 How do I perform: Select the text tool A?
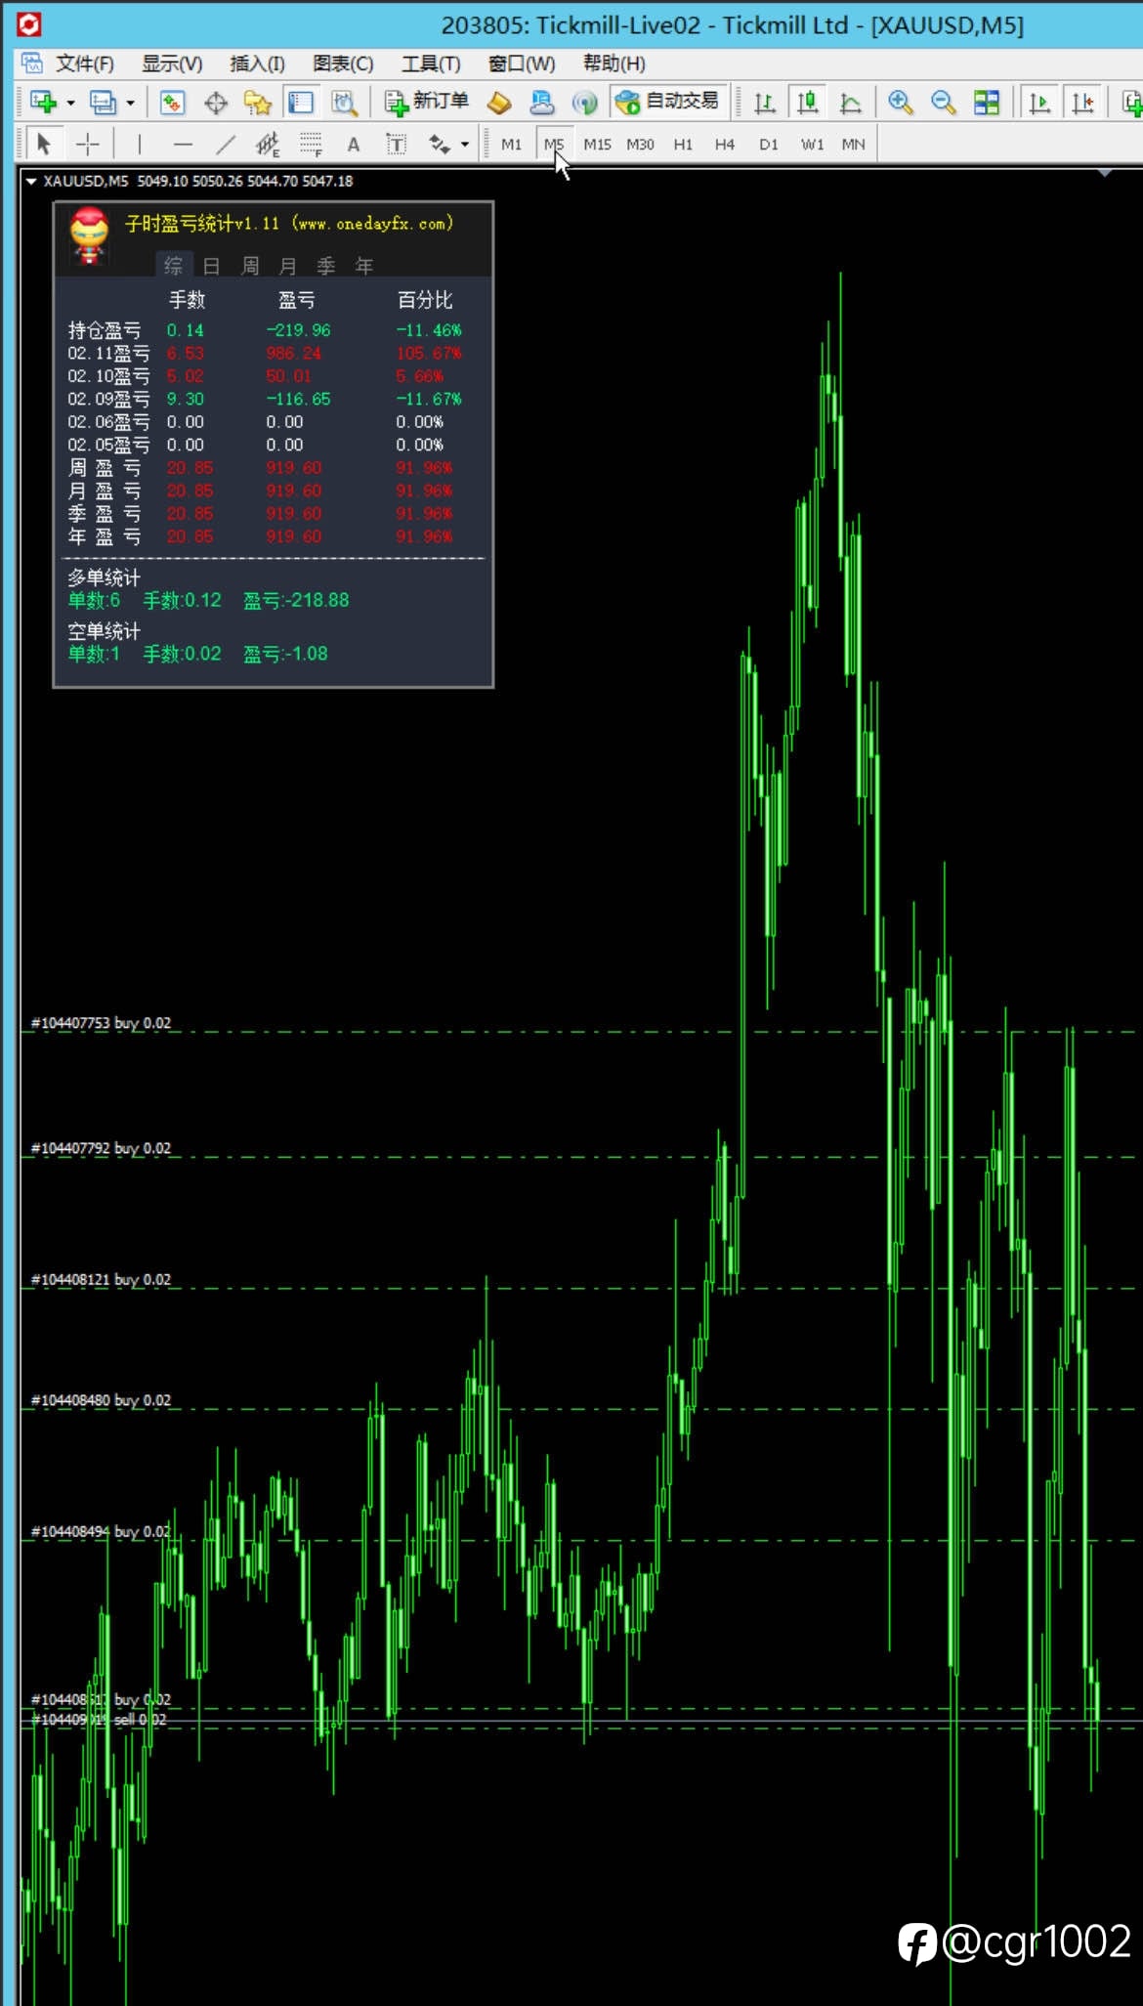click(354, 145)
